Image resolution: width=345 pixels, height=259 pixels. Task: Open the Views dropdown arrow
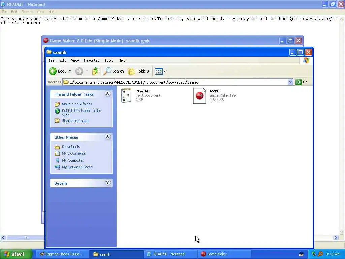(164, 71)
